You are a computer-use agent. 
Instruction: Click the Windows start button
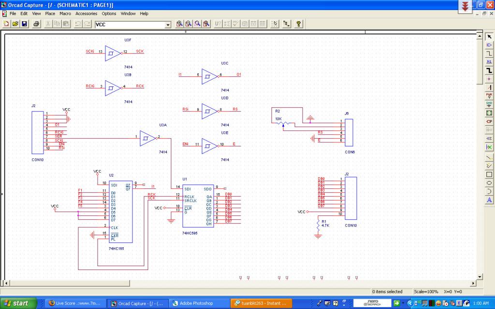coord(17,303)
